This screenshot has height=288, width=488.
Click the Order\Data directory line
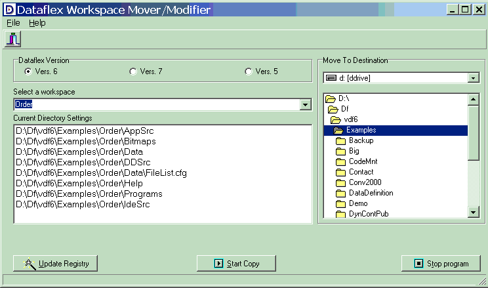click(x=79, y=152)
